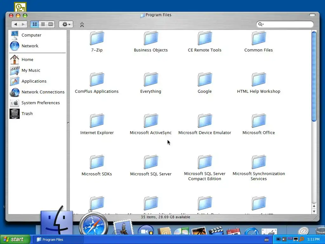Open Mail stamp icon in the dock
This screenshot has width=325, height=244.
tap(123, 227)
